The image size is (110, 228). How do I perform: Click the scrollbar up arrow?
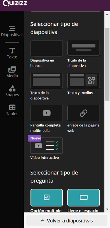click(107, 14)
